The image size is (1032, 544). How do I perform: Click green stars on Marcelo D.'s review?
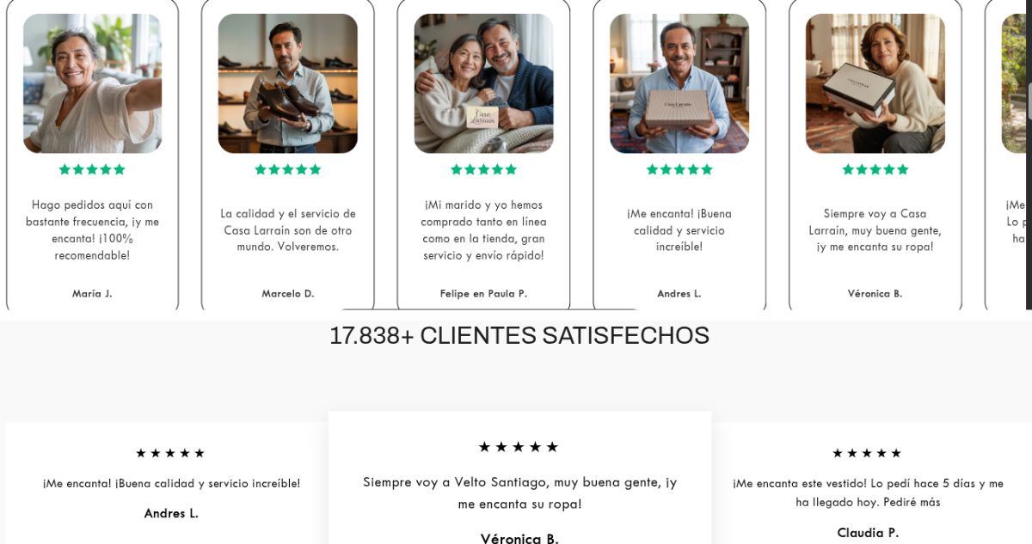coord(288,169)
